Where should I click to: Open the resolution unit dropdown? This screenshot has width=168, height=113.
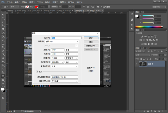click(71, 58)
